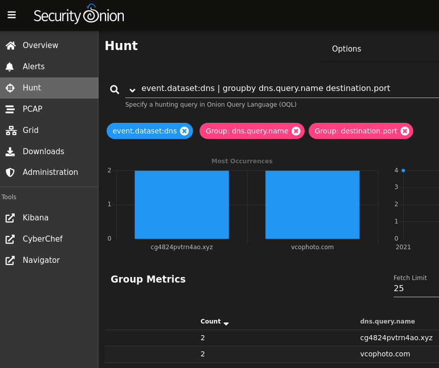
Task: Click the count 2 for vcophoto.com row
Action: (203, 354)
